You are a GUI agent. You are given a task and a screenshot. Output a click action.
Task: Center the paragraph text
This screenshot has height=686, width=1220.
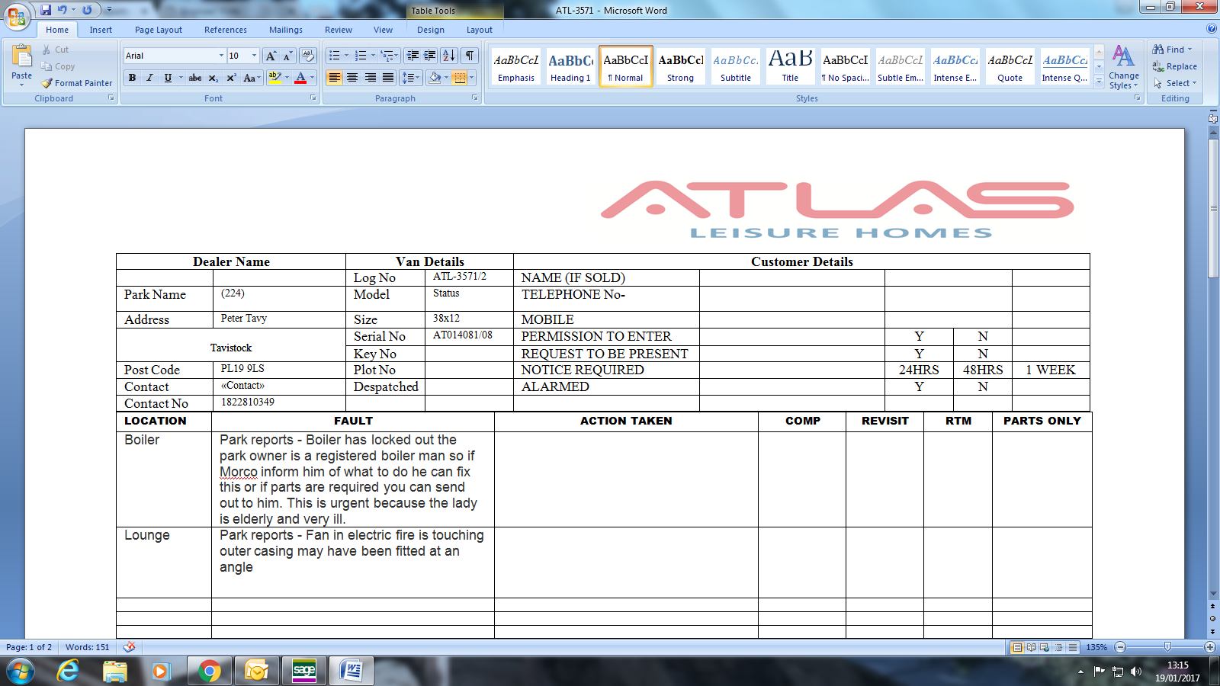coord(352,78)
